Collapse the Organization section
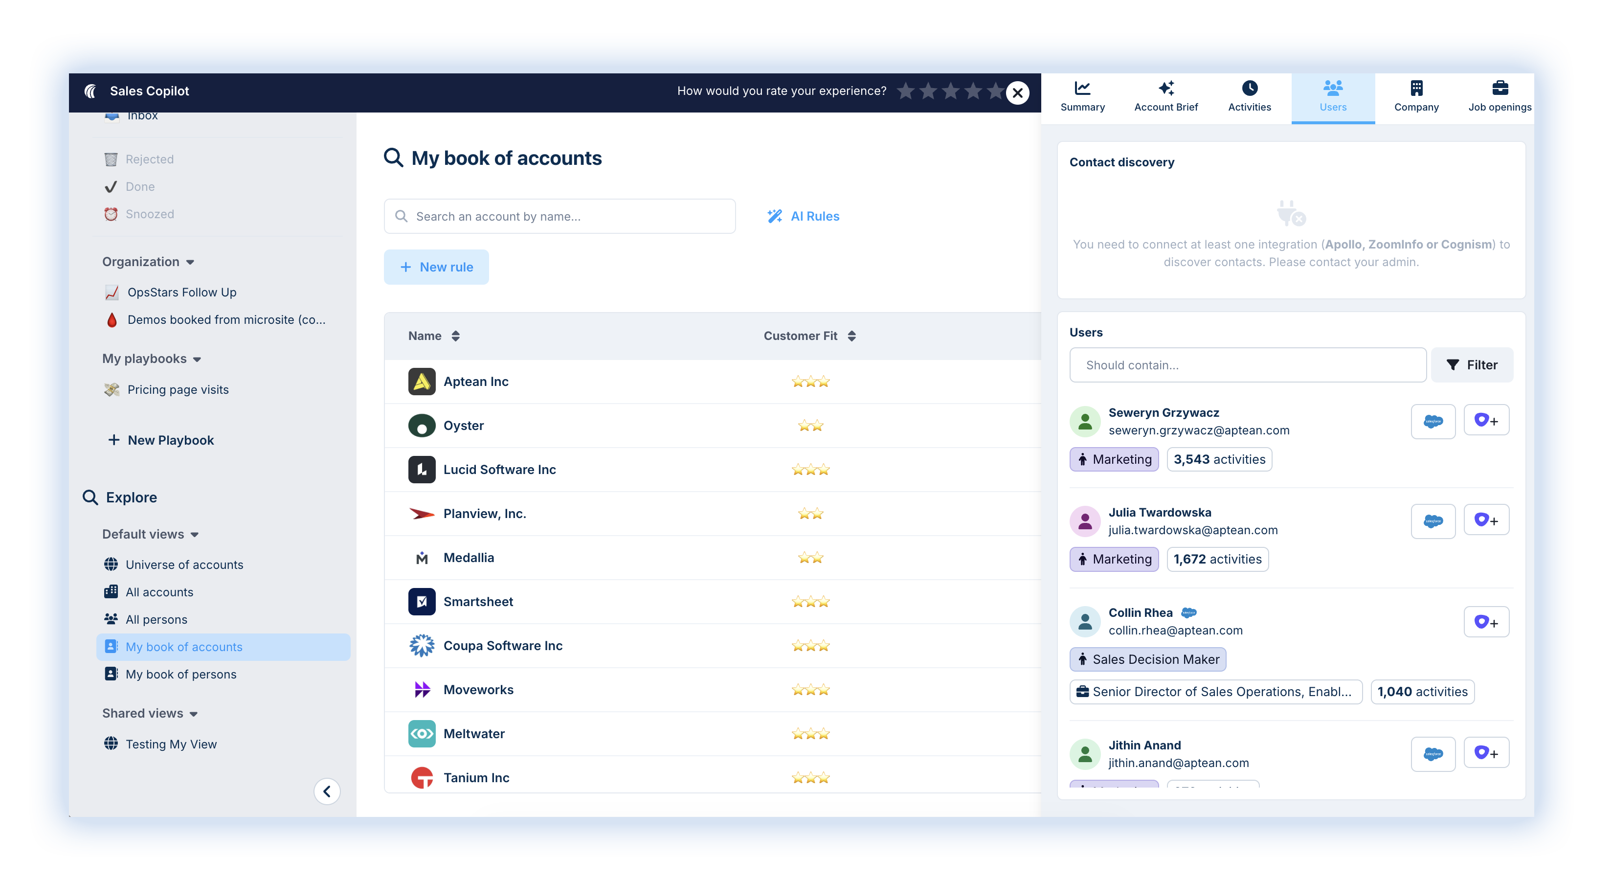Viewport: 1612px width, 881px height. 190,262
